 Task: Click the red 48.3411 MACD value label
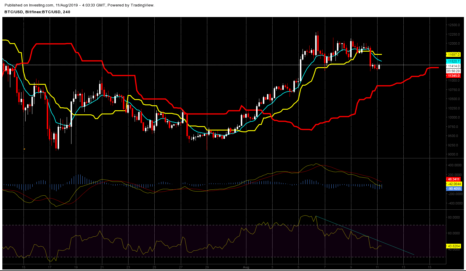point(453,179)
